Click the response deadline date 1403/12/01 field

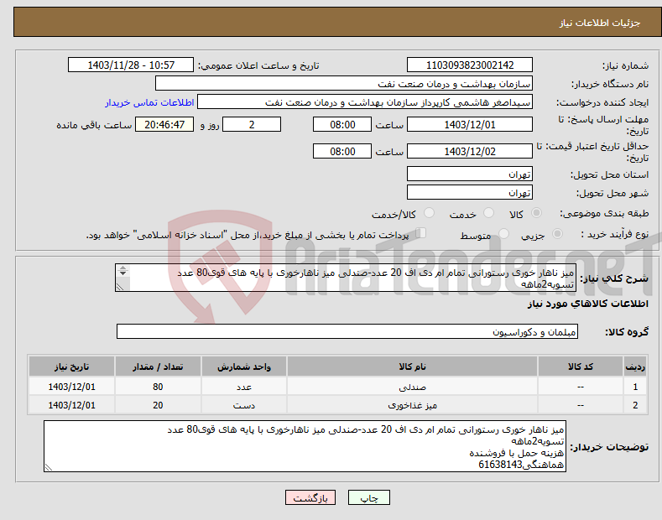(470, 124)
